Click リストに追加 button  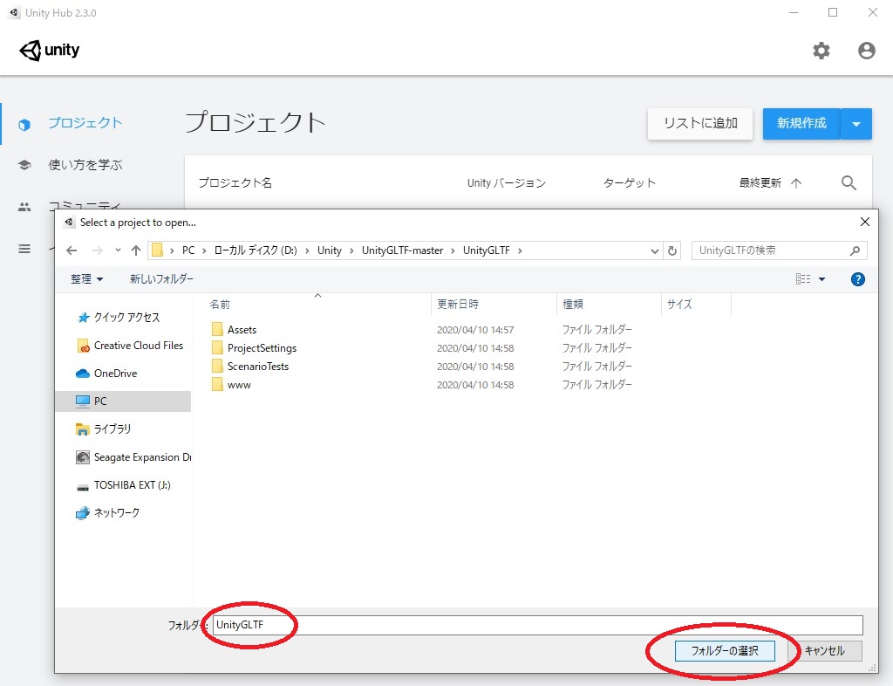tap(700, 124)
